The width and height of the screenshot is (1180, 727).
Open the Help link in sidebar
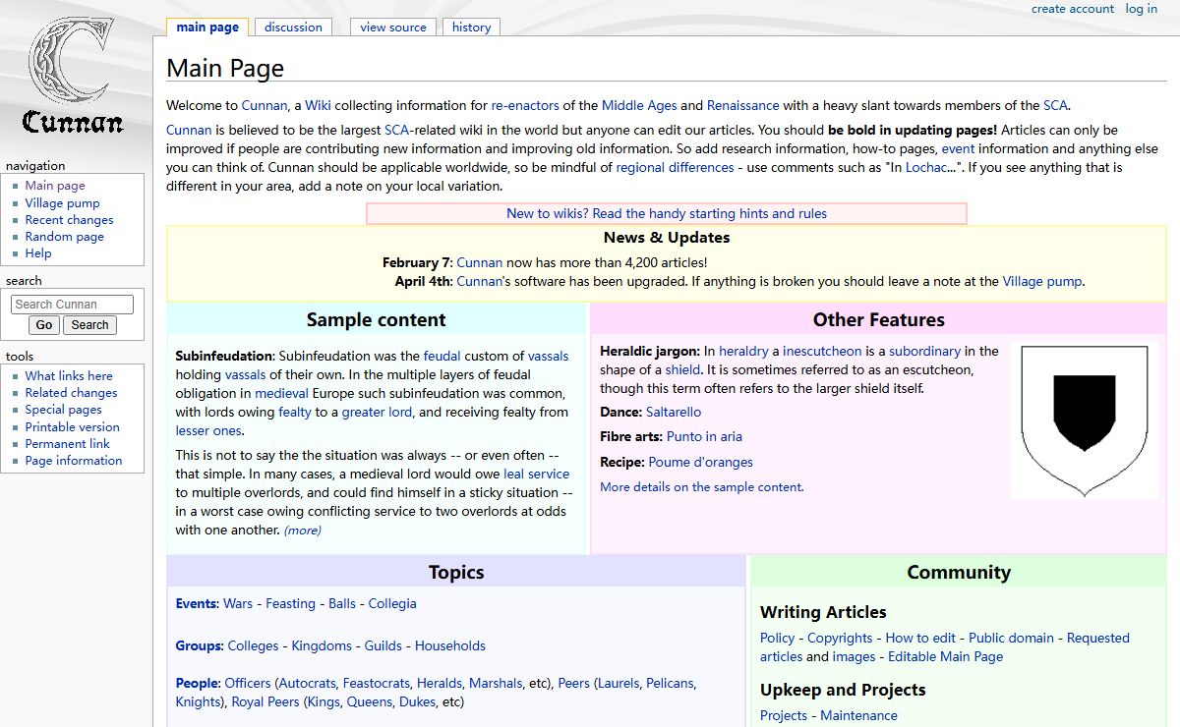(38, 253)
